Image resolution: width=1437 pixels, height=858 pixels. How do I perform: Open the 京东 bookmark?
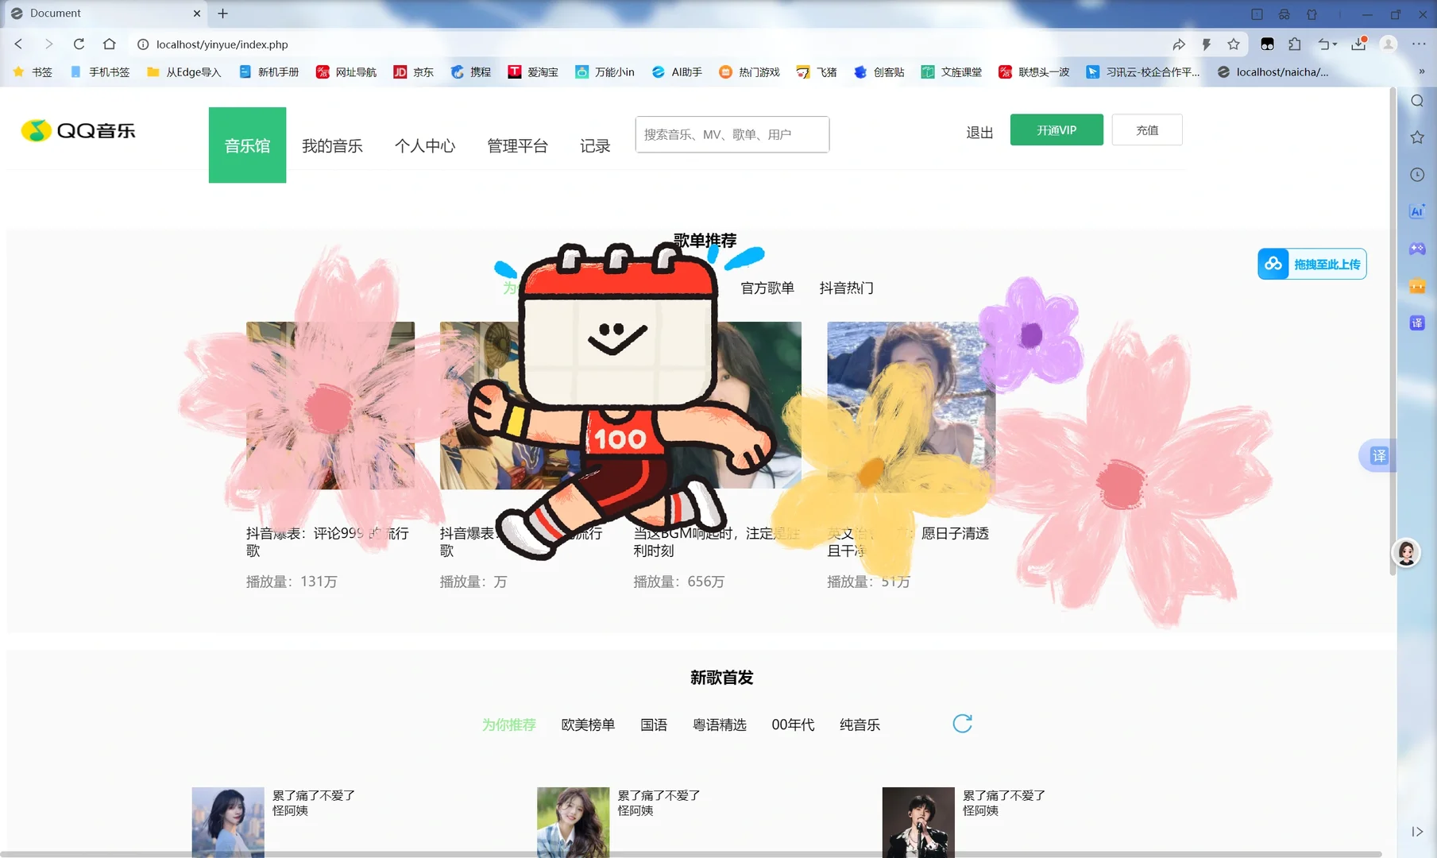[x=414, y=71]
